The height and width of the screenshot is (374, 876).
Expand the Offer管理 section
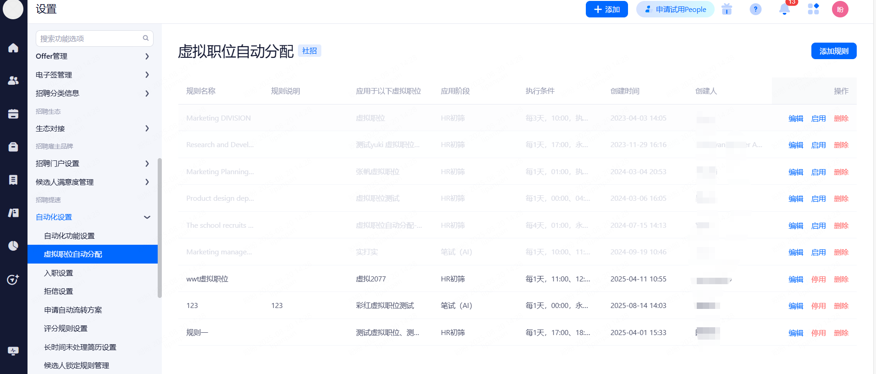click(147, 56)
